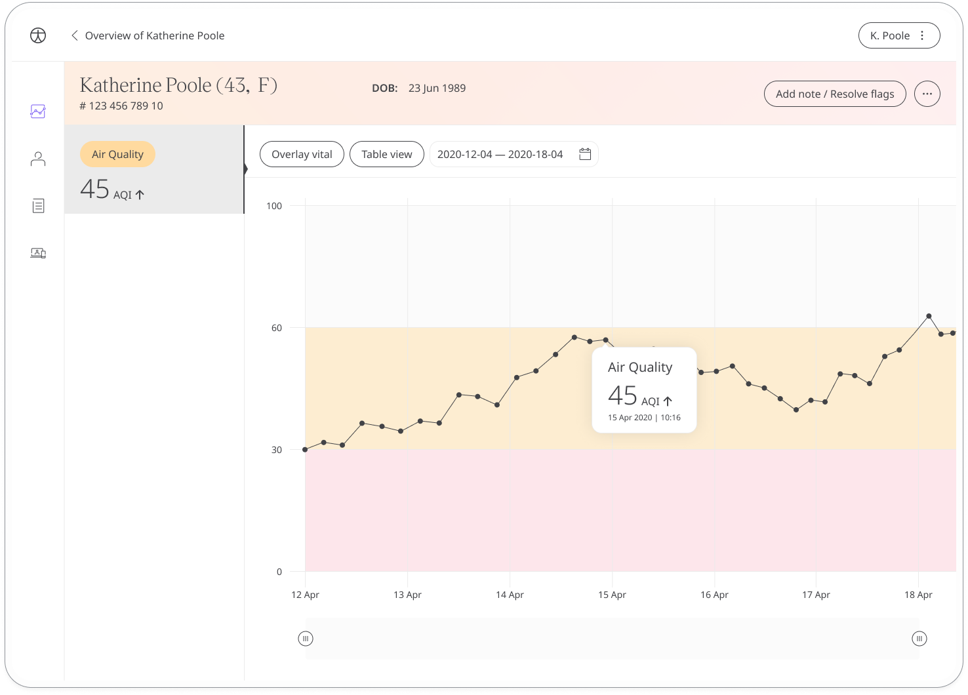
Task: Grab the left range slider handle
Action: tap(306, 639)
